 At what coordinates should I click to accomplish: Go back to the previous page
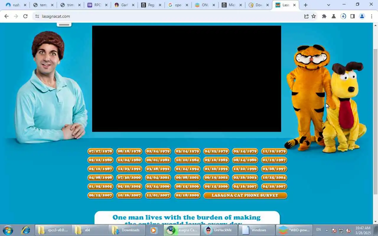6,16
